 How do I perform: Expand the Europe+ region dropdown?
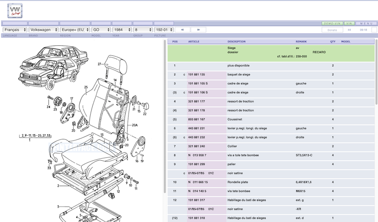(74, 30)
